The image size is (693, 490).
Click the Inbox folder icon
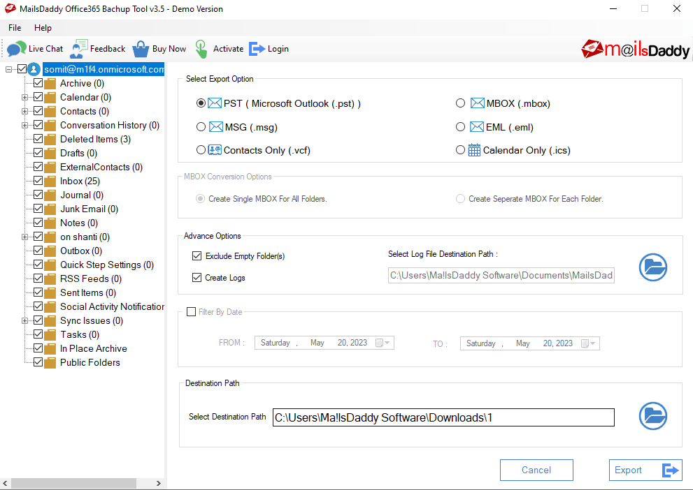point(50,181)
